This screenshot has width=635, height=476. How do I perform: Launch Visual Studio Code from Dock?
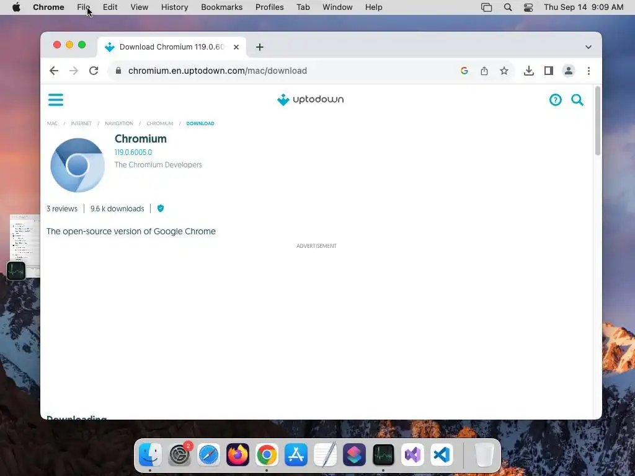coord(442,454)
